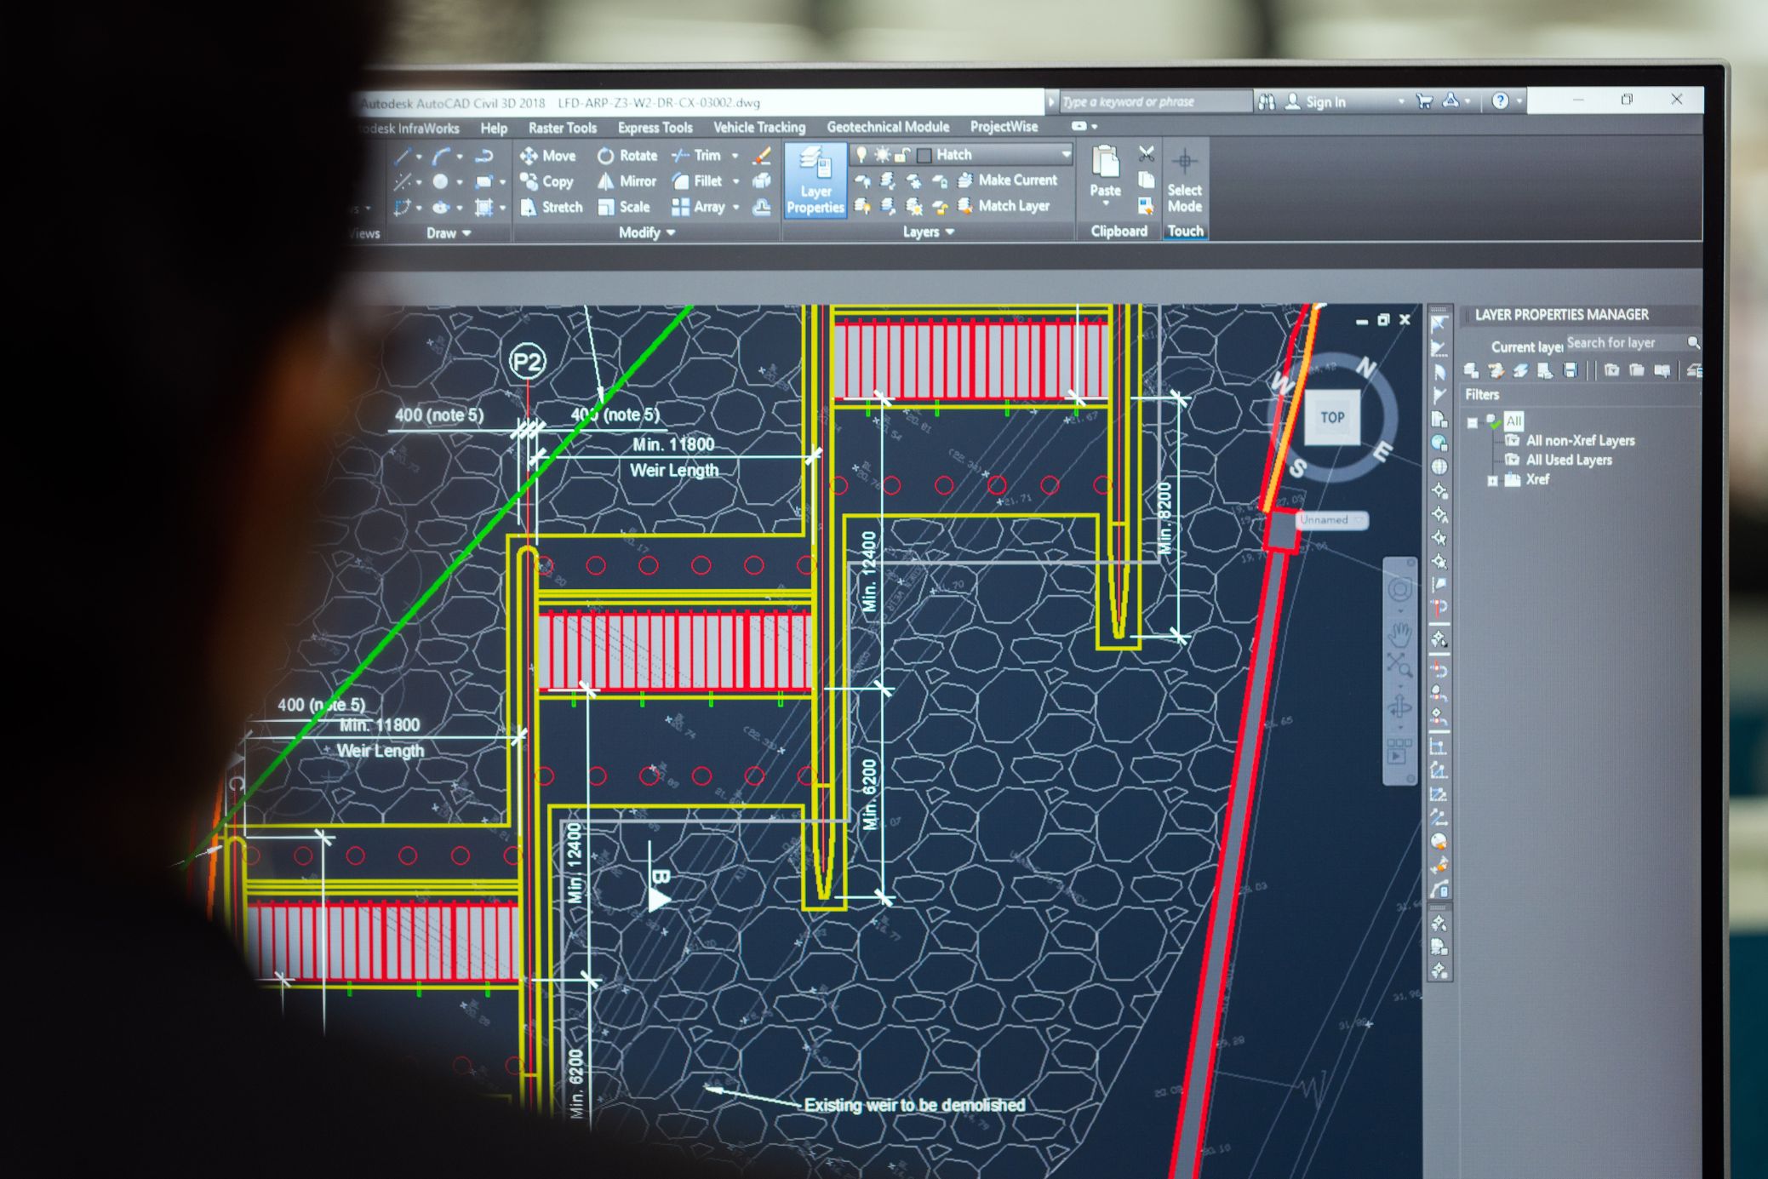Open the Trim dropdown arrow
The width and height of the screenshot is (1768, 1179).
click(x=735, y=156)
